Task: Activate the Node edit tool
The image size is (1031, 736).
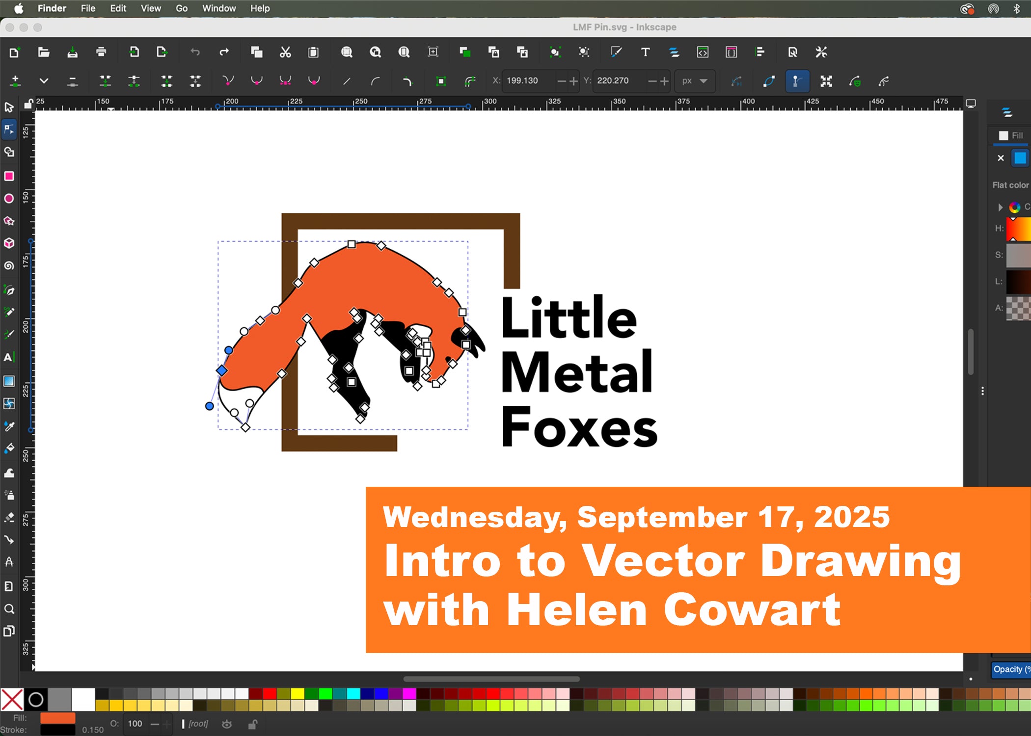Action: pos(9,130)
